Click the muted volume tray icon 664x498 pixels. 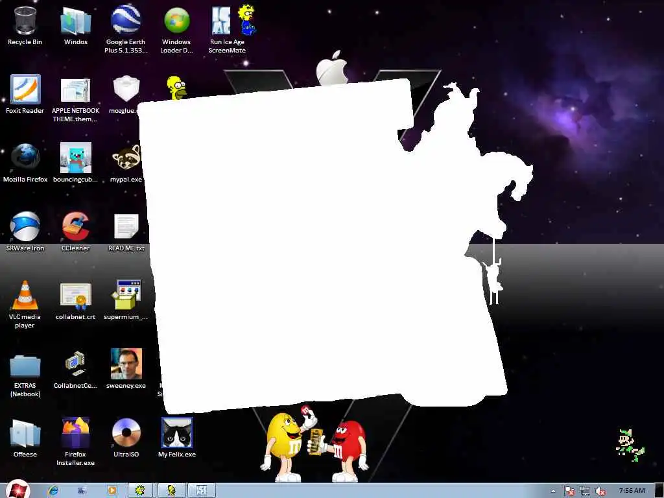coord(600,492)
